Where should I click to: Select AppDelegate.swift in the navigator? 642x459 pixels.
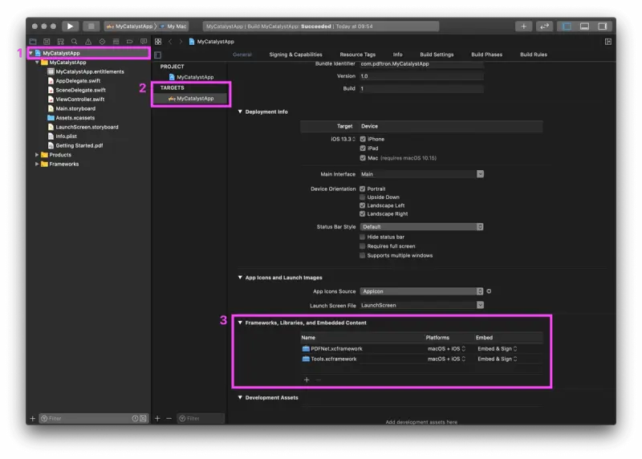point(78,81)
